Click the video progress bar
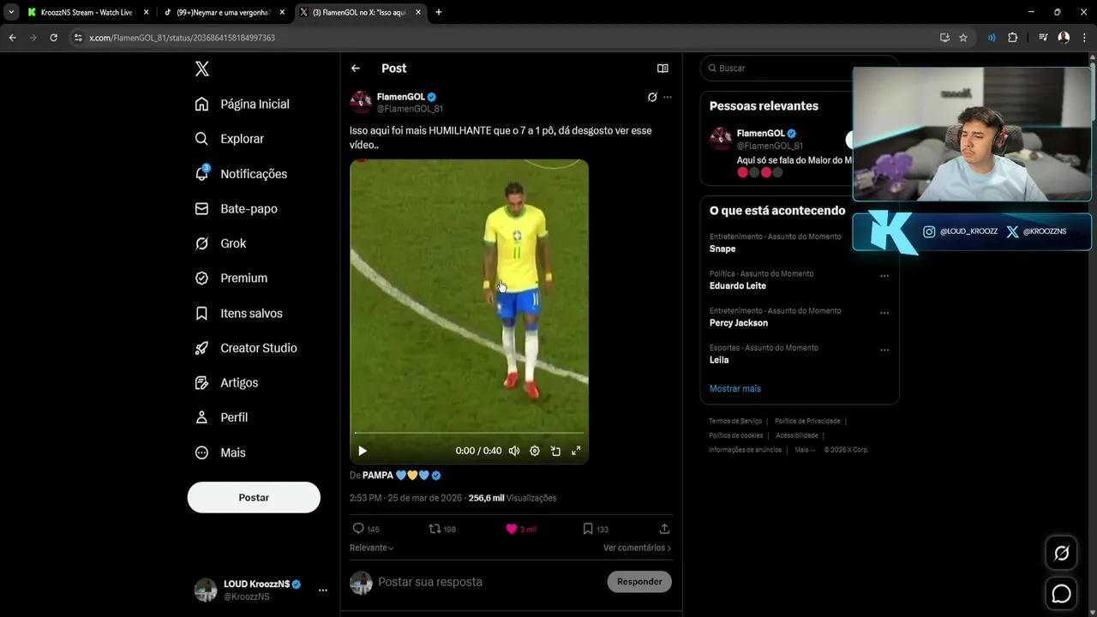 (x=469, y=433)
